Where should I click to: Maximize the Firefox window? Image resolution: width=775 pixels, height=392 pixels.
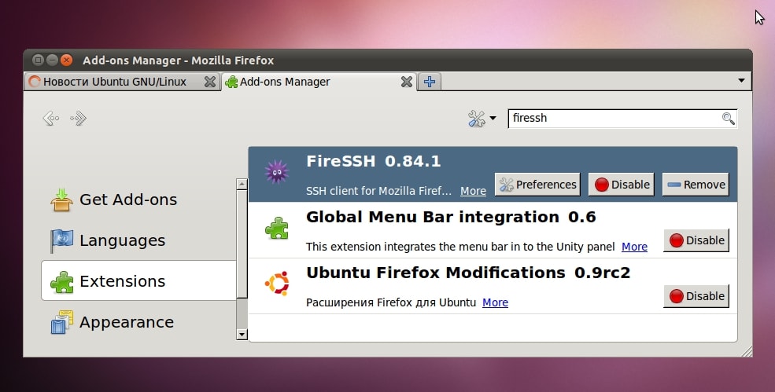pos(38,60)
